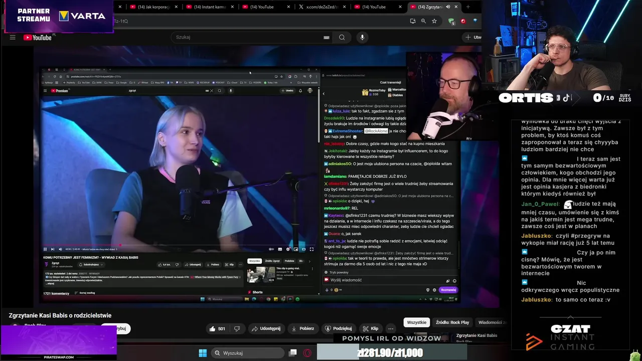This screenshot has height=361, width=642.
Task: Like the video with 501 likes
Action: 218,328
